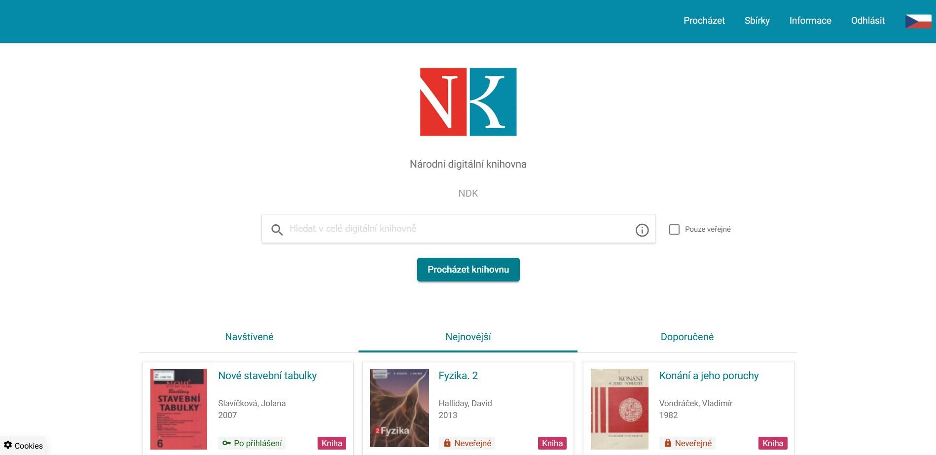Click the key icon next to Po přihlášení
Viewport: 936px width, 455px height.
pos(227,443)
